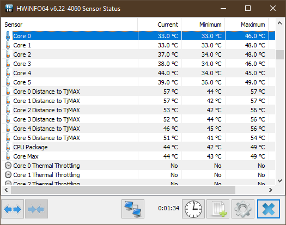Click thermometer icon of Core 0 Distance to TjMAX
Viewport: 286px width, 225px height.
[8, 91]
